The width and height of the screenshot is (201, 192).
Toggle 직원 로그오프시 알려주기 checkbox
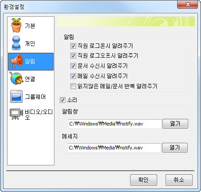pyautogui.click(x=73, y=56)
